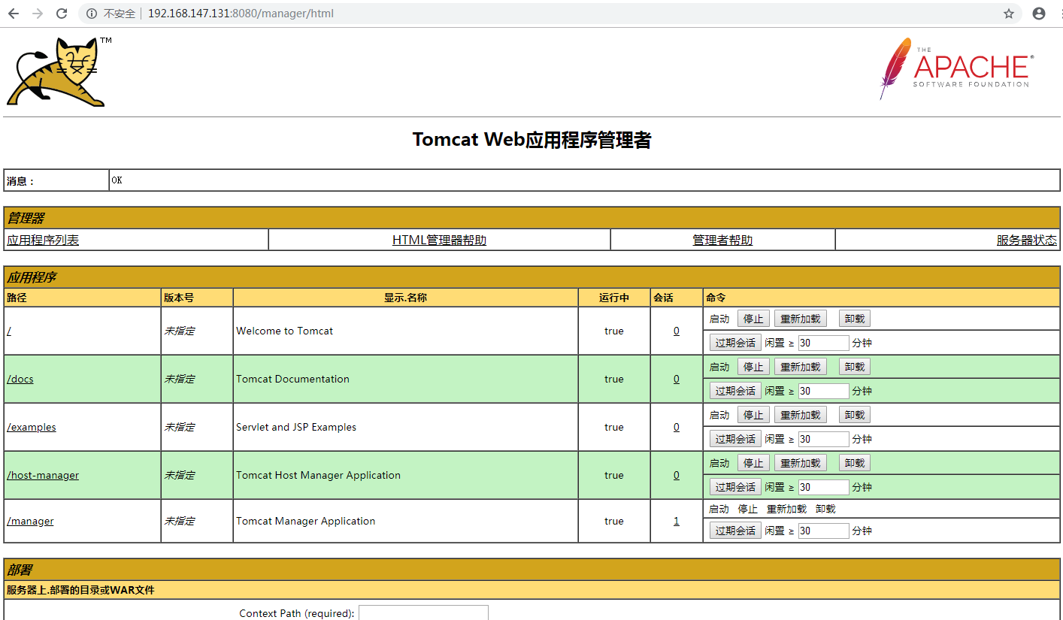Viewport: 1063px width, 620px height.
Task: Expire sessions for the /docs application
Action: click(735, 391)
